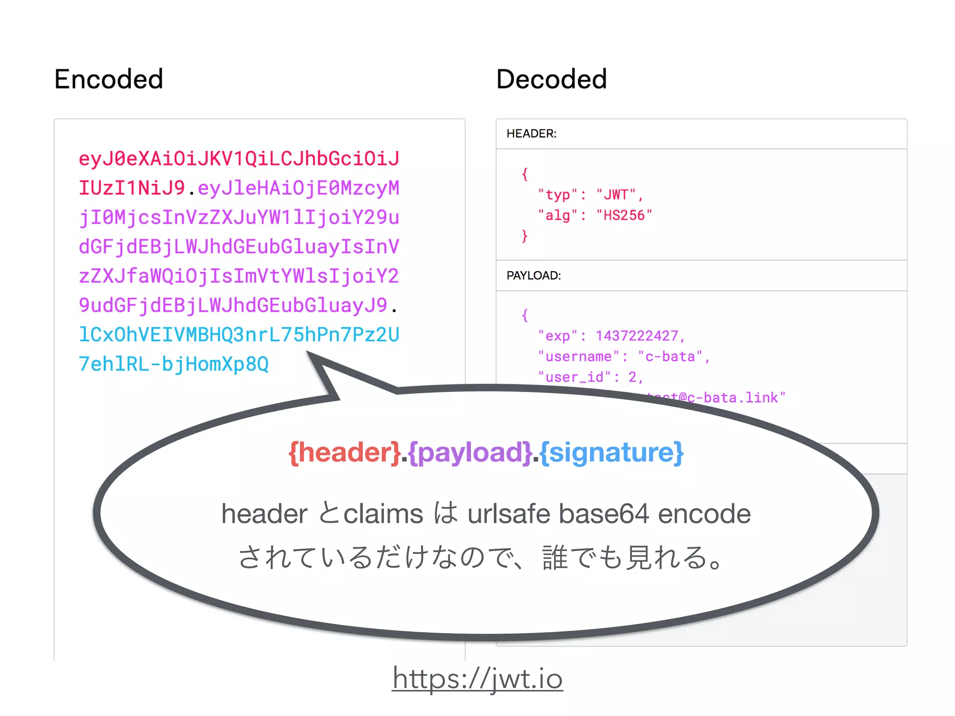Click the urlsafe base64 encode sentence
The image size is (955, 716).
[x=486, y=514]
